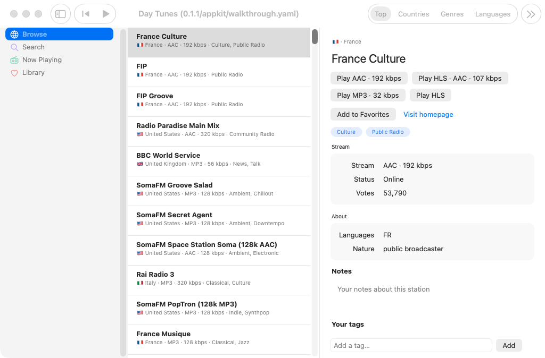Select Rai Radio 3 station
This screenshot has height=358, width=545.
(x=219, y=280)
